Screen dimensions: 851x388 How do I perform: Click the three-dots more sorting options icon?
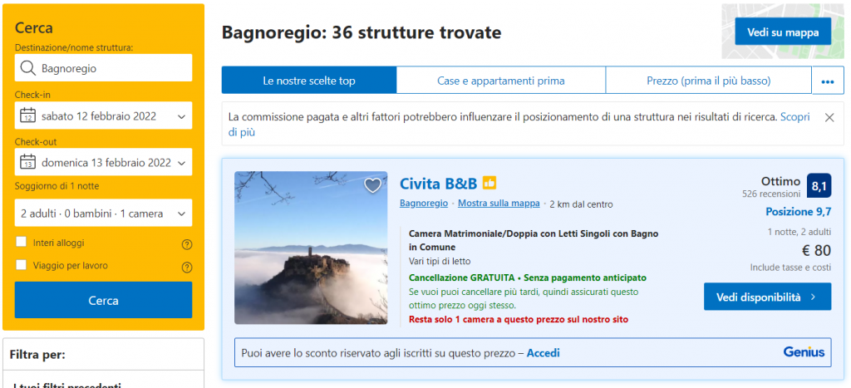click(827, 81)
